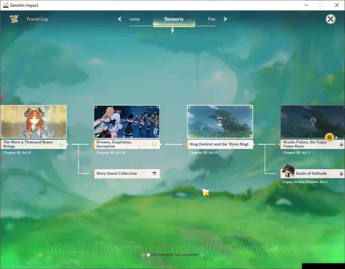Click timeline scroll left diamond icon
Viewport: 345px width, 269px height.
coord(143,255)
